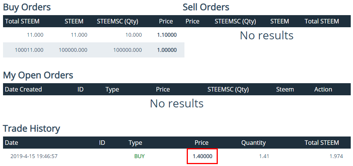This screenshot has width=353, height=166.
Task: Select the 1.00000 buy order price
Action: (167, 50)
